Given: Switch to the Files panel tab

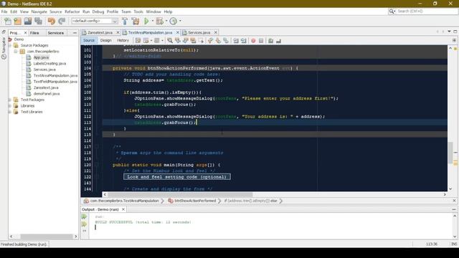Looking at the screenshot, I should point(34,33).
